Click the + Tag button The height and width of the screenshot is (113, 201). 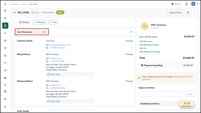coord(53,22)
